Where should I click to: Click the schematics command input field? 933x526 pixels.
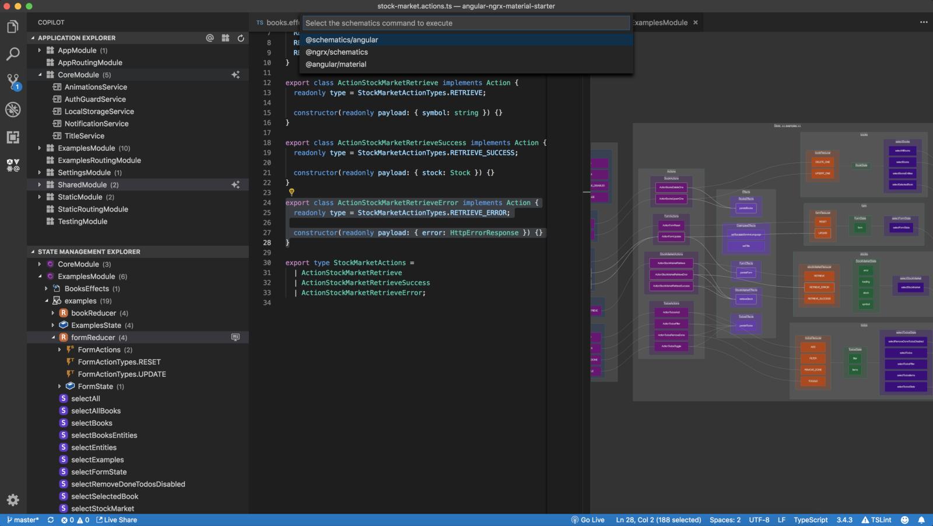(x=466, y=23)
